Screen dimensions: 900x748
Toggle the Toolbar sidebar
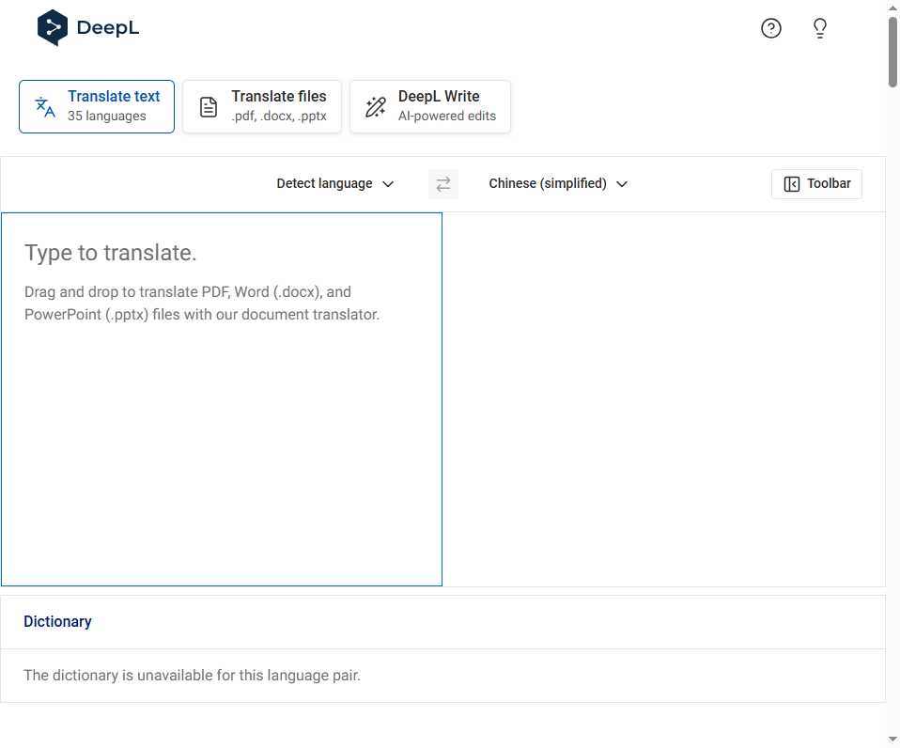point(815,183)
